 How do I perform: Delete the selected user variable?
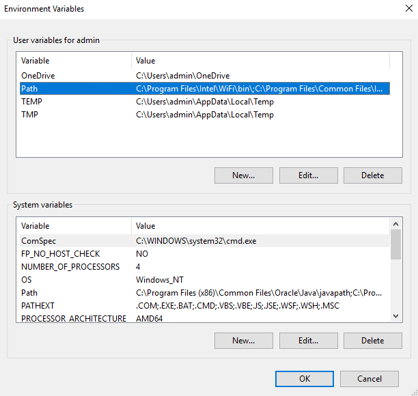point(372,175)
